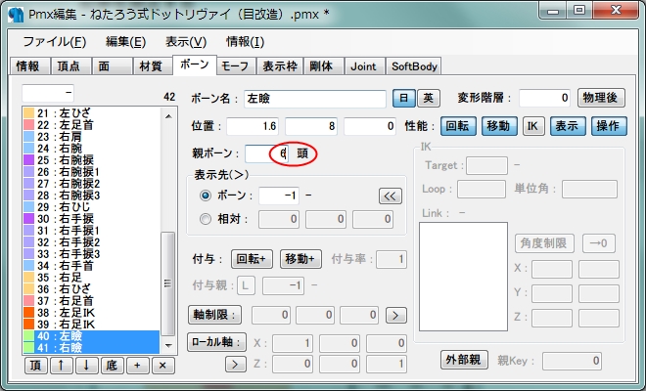Viewport: 646px width, 391px height.
Task: Click the bone list scrollbar thumb
Action: (x=167, y=284)
